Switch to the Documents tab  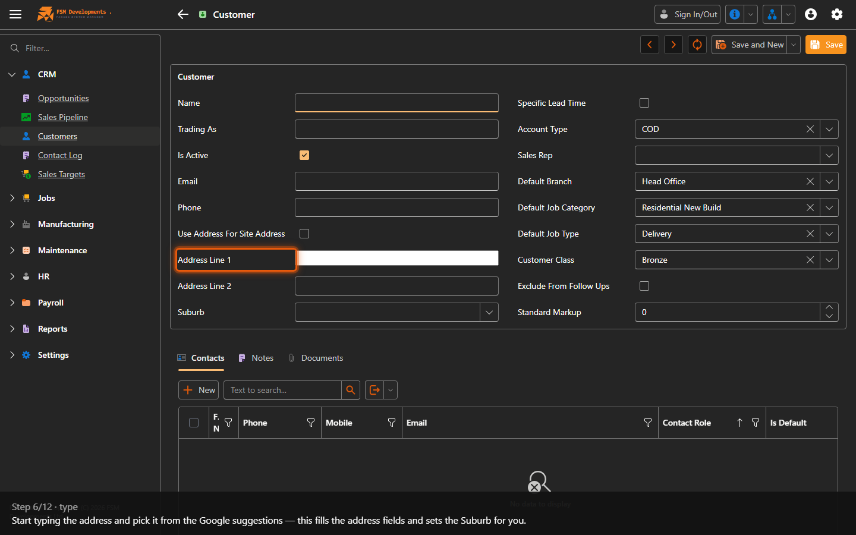pyautogui.click(x=316, y=358)
